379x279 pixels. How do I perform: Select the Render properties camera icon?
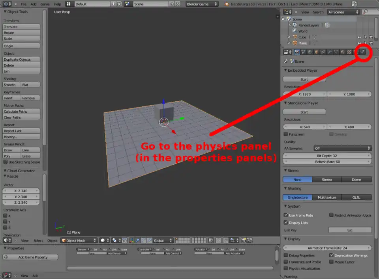point(297,52)
